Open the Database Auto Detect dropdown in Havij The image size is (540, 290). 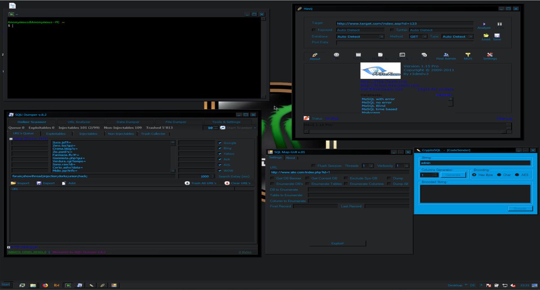[x=381, y=36]
